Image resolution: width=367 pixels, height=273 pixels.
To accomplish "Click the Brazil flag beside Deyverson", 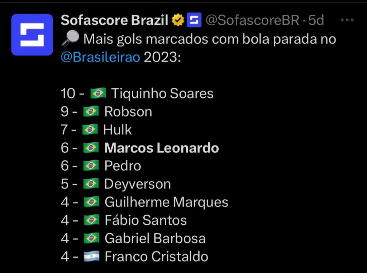I will pyautogui.click(x=91, y=184).
